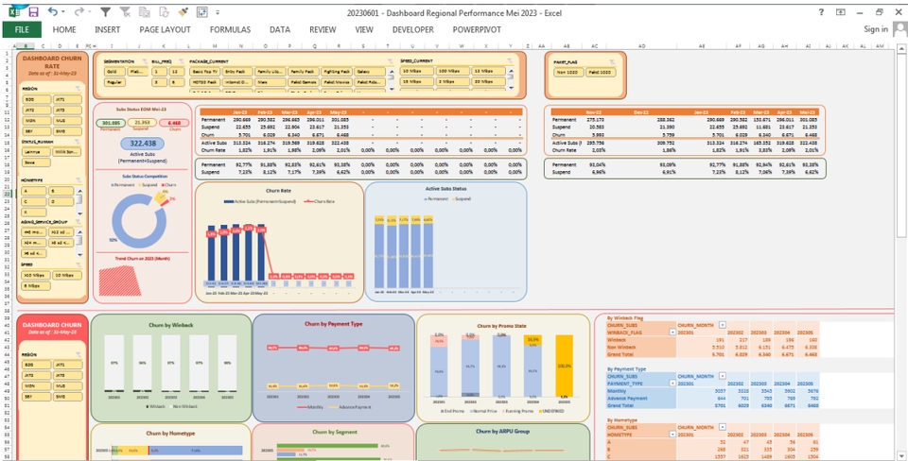Open the Redo history dropdown arrow
Image resolution: width=908 pixels, height=461 pixels.
[89, 12]
